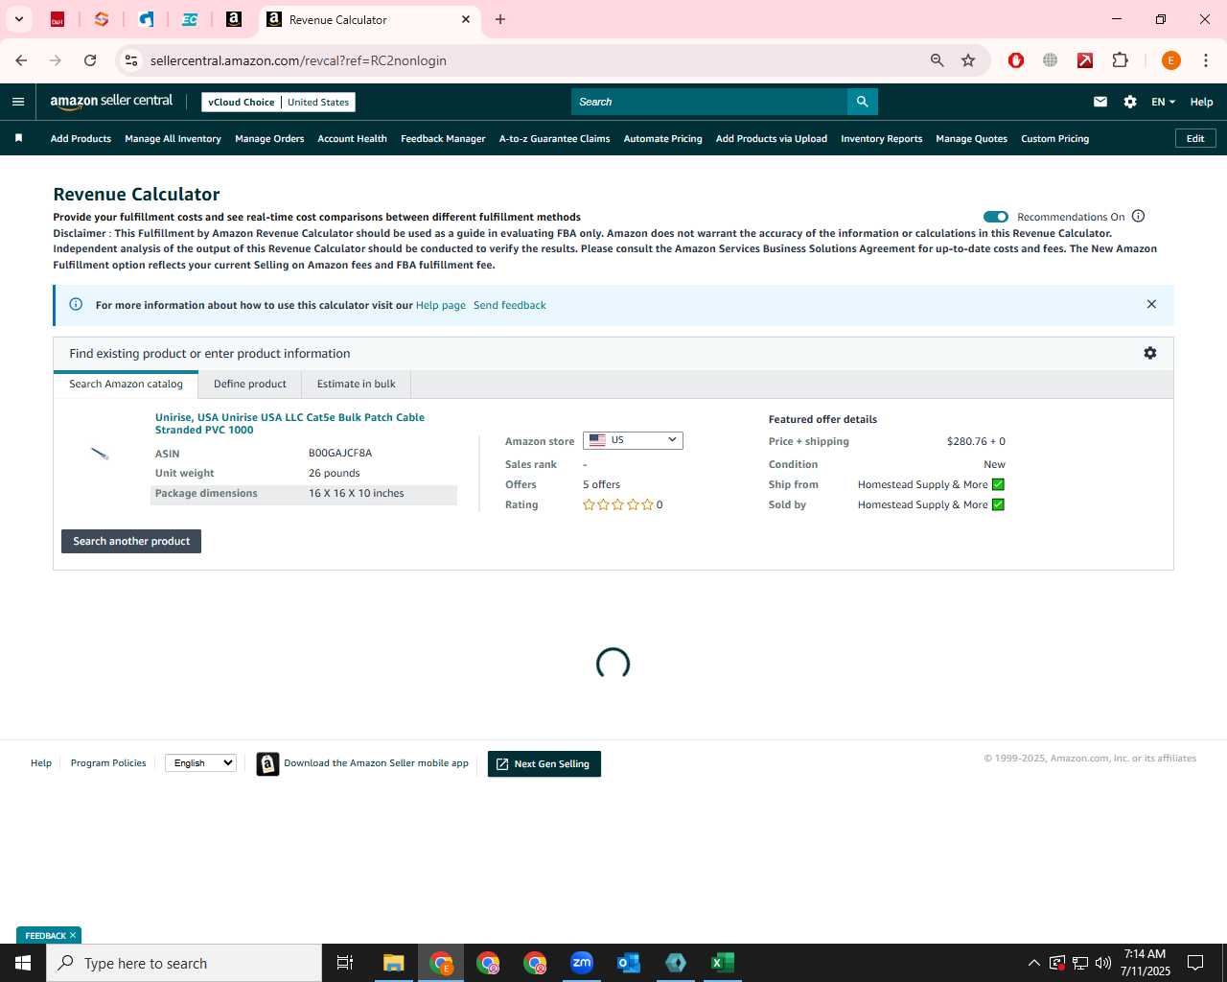Close the FEEDBACK tag
The height and width of the screenshot is (982, 1227).
[x=73, y=935]
